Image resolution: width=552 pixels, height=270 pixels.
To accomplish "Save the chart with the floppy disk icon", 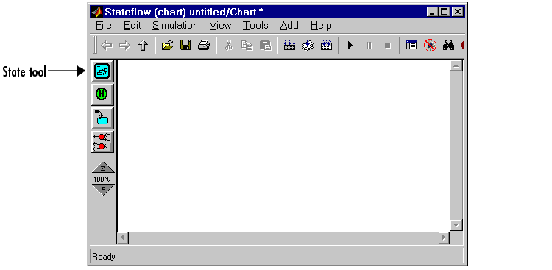I will [x=185, y=46].
